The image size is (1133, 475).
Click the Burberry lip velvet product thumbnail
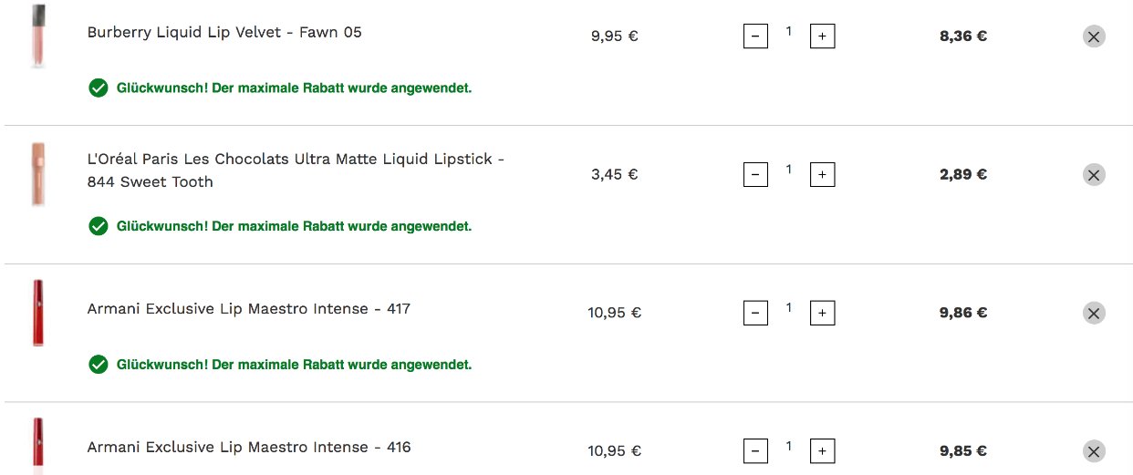[x=37, y=36]
